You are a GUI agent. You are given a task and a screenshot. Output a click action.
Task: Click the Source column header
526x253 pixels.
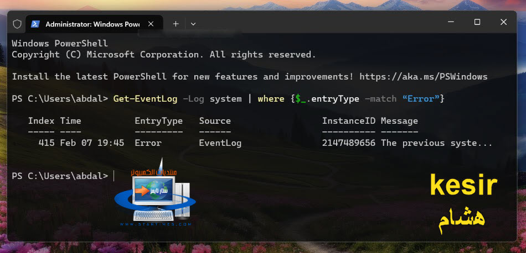(215, 121)
